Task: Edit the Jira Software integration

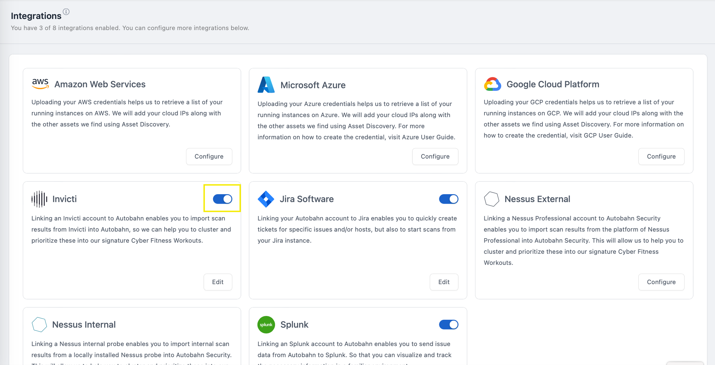Action: click(x=444, y=282)
